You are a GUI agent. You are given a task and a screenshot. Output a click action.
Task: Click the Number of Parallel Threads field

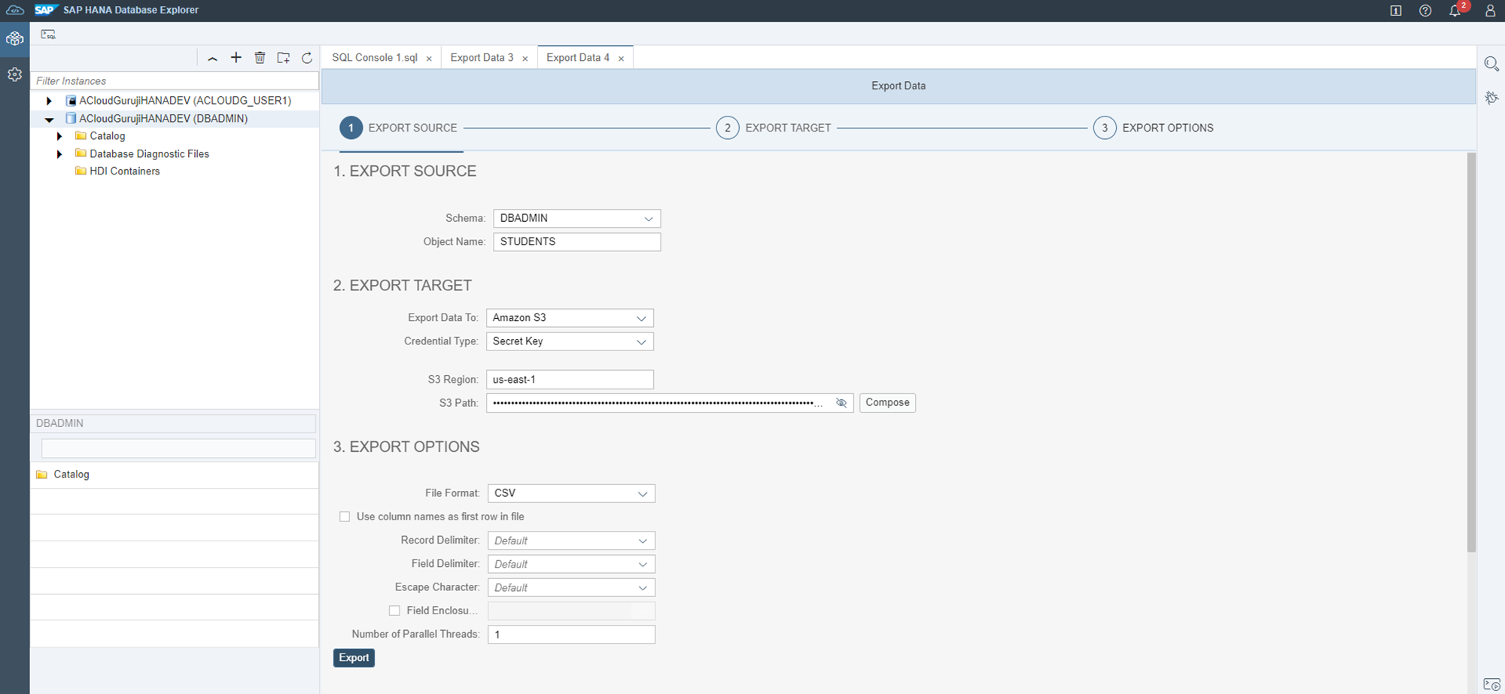(571, 635)
